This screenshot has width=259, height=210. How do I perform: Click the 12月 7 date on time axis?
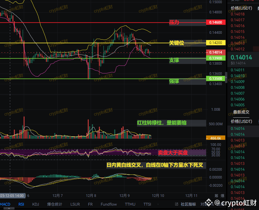[58, 196]
